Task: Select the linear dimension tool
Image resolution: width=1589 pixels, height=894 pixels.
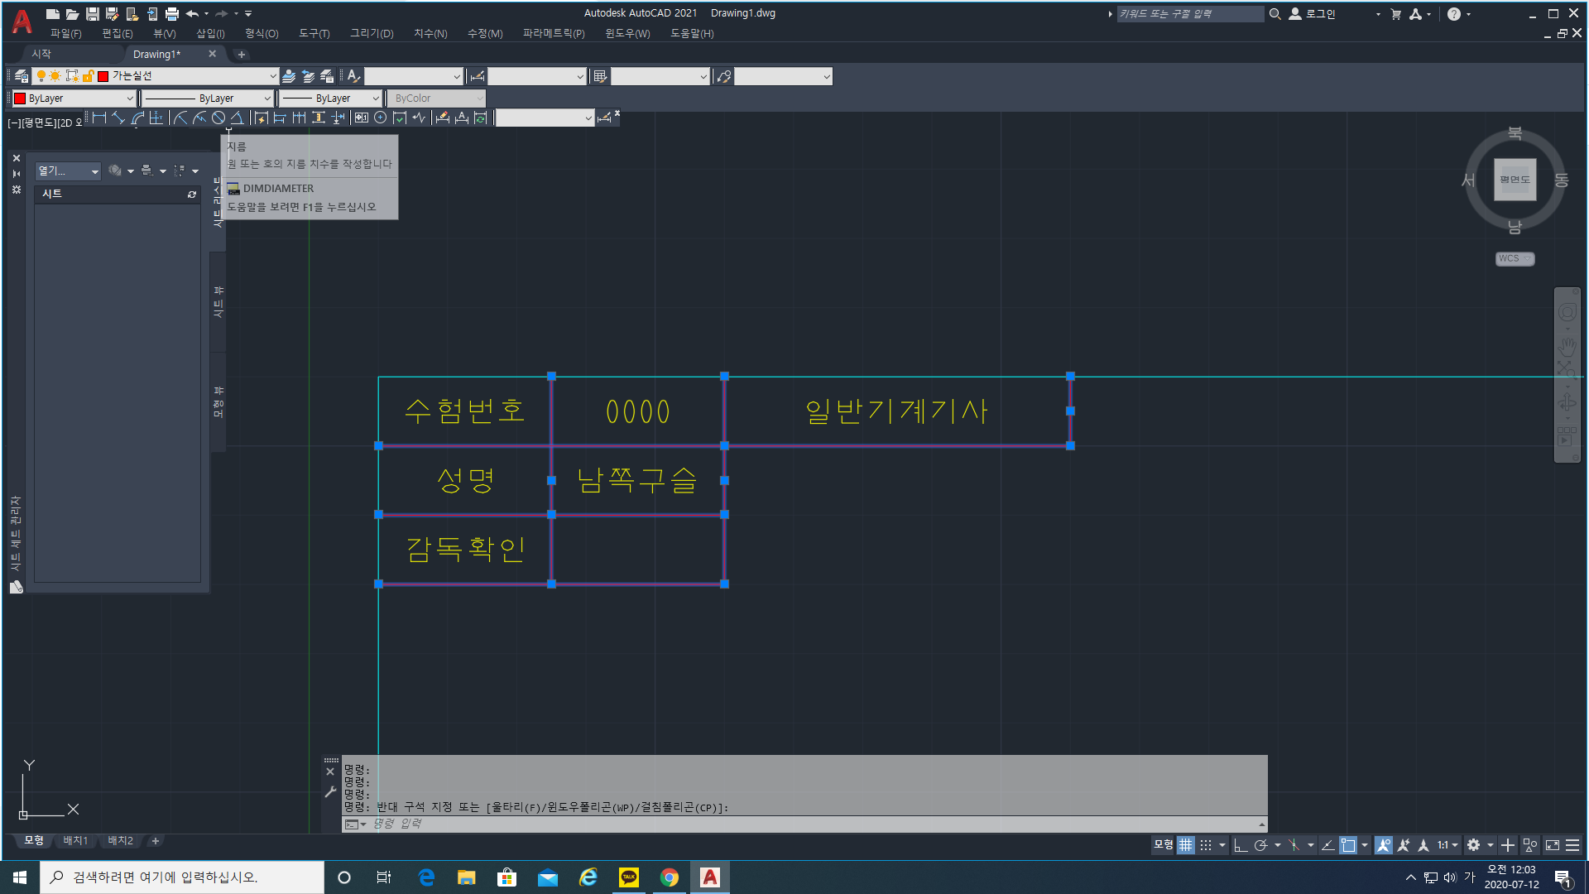Action: (x=99, y=118)
